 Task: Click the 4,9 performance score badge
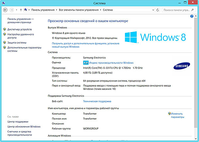86,62
